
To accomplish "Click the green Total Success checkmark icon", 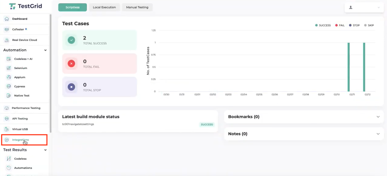I will pos(71,40).
